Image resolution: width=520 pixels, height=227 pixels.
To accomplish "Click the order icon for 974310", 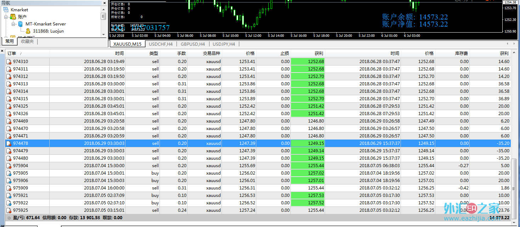I will click(9, 62).
